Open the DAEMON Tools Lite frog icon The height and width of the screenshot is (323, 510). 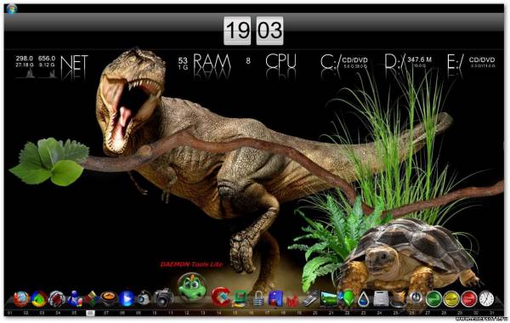(x=192, y=287)
